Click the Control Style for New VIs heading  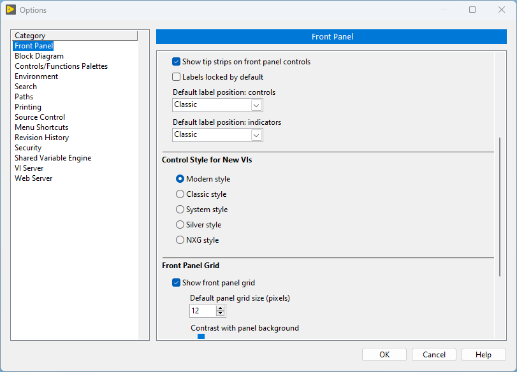[207, 160]
